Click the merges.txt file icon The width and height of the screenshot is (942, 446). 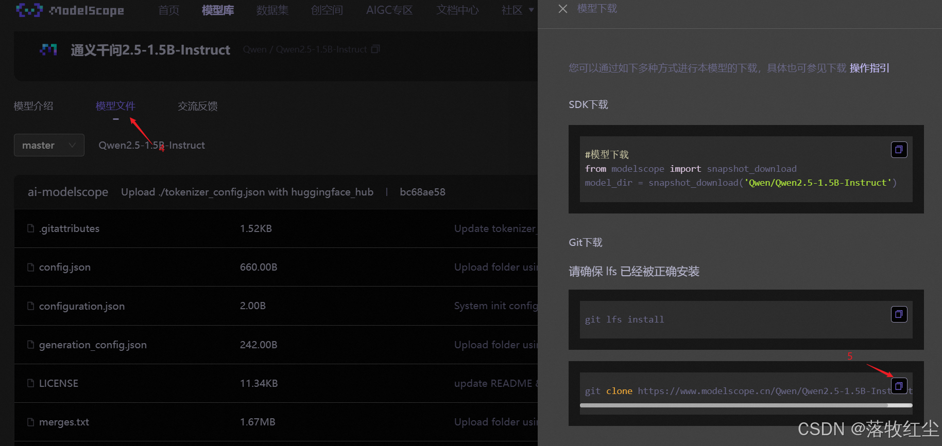[31, 422]
